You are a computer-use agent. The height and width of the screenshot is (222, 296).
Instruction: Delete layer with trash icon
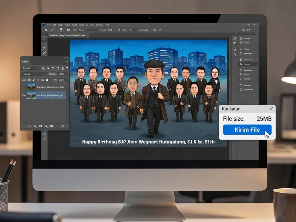[x=63, y=126]
